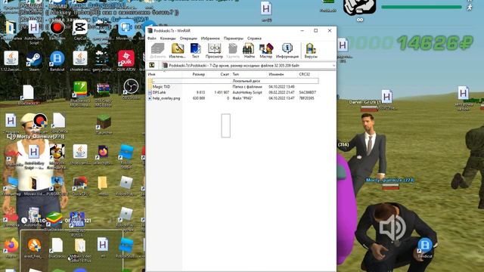Image resolution: width=484 pixels, height=272 pixels.
Task: Open the Справка menu
Action: (x=254, y=39)
